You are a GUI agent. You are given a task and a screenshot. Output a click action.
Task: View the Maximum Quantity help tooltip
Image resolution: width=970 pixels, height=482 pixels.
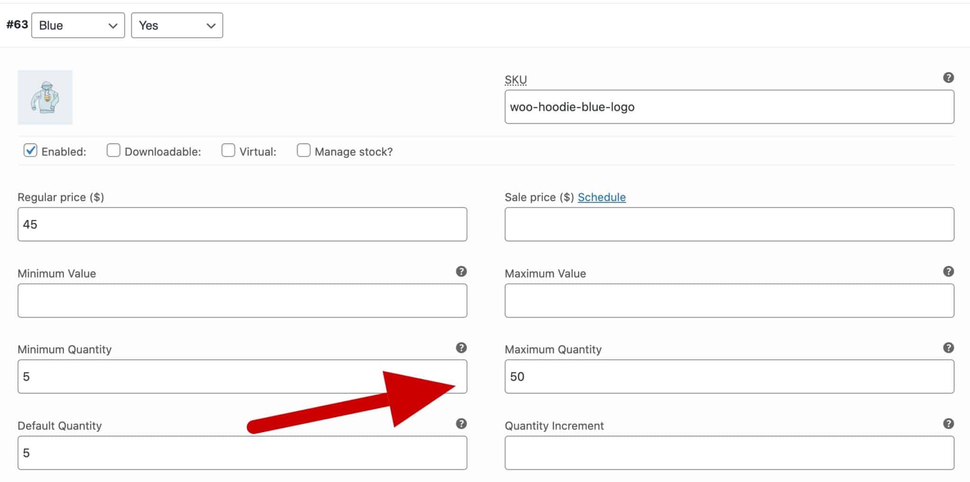click(x=949, y=348)
